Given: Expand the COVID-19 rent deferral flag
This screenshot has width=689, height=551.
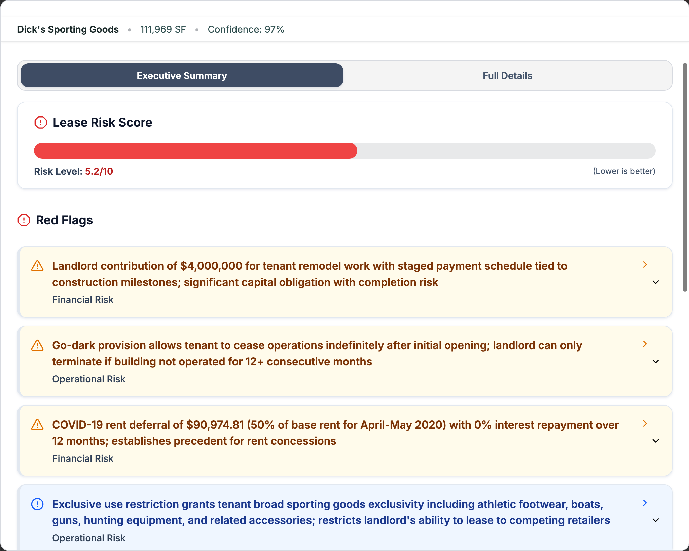Looking at the screenshot, I should (x=656, y=441).
